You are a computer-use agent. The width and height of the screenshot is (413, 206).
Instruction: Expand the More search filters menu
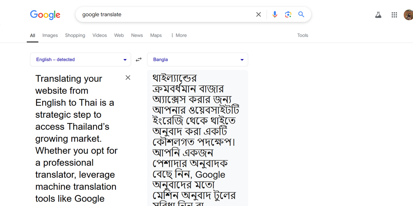coord(179,35)
